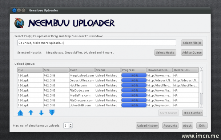Open the Accounts dialog
The width and height of the screenshot is (221, 140).
click(170, 126)
